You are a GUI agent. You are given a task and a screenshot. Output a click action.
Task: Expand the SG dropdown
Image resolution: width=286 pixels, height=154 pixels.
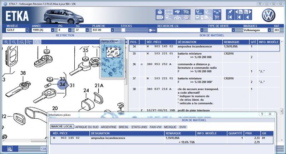click(87, 30)
